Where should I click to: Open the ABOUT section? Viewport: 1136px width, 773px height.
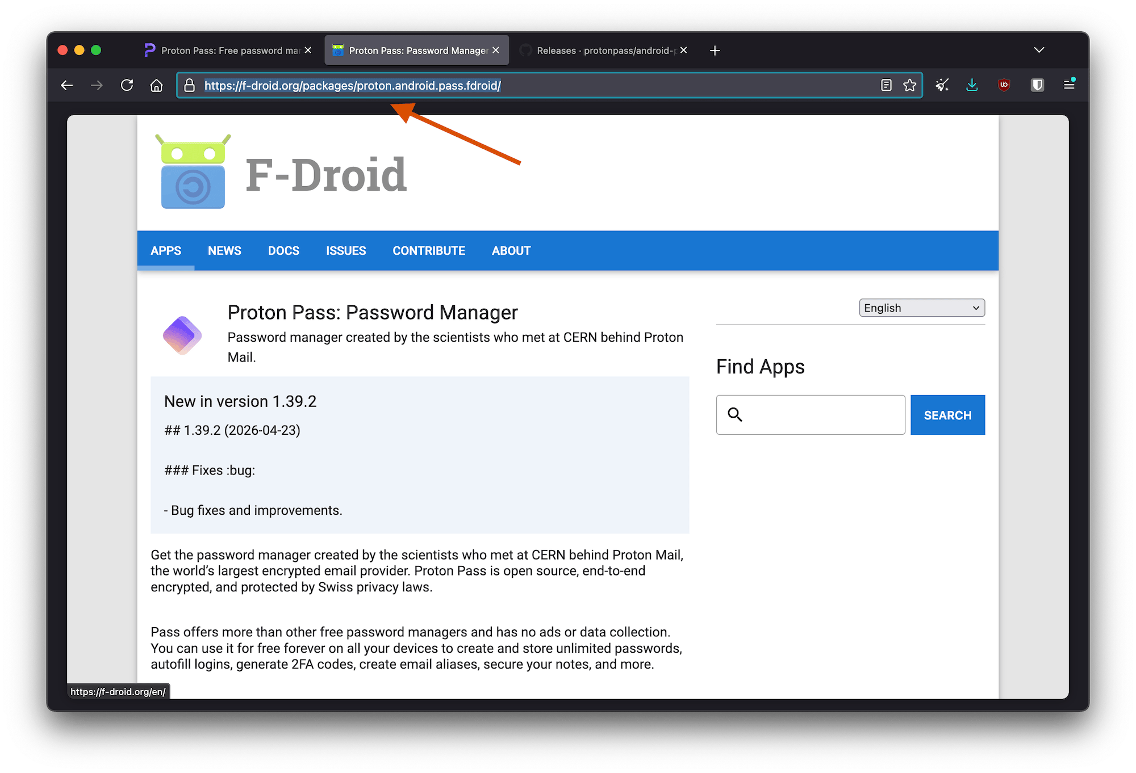(511, 250)
